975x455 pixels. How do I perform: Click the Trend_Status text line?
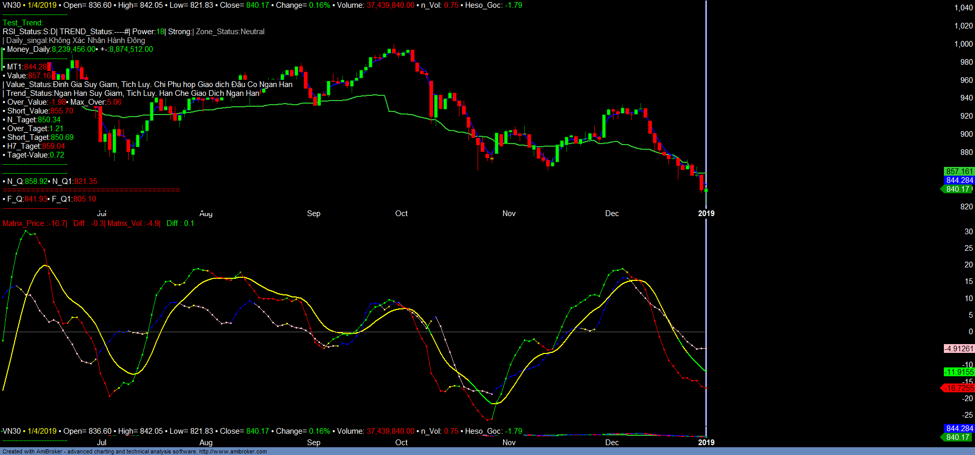pyautogui.click(x=132, y=93)
